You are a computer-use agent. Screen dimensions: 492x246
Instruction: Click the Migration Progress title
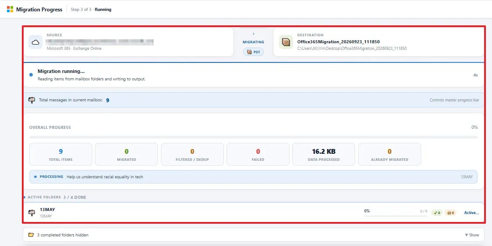tap(39, 10)
